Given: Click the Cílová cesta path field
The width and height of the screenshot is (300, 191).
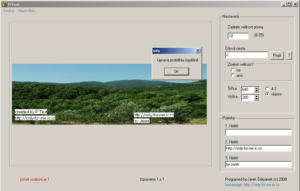Looking at the screenshot, I should coord(246,55).
